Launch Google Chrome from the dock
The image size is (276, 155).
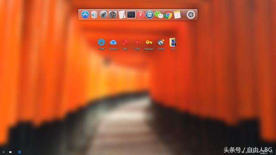[x=168, y=15]
